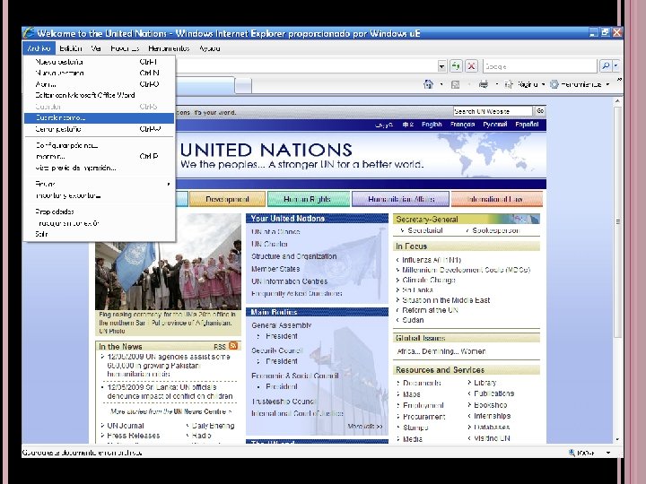Open the dropdown arrow next to printer icon
The image size is (646, 484).
497,85
